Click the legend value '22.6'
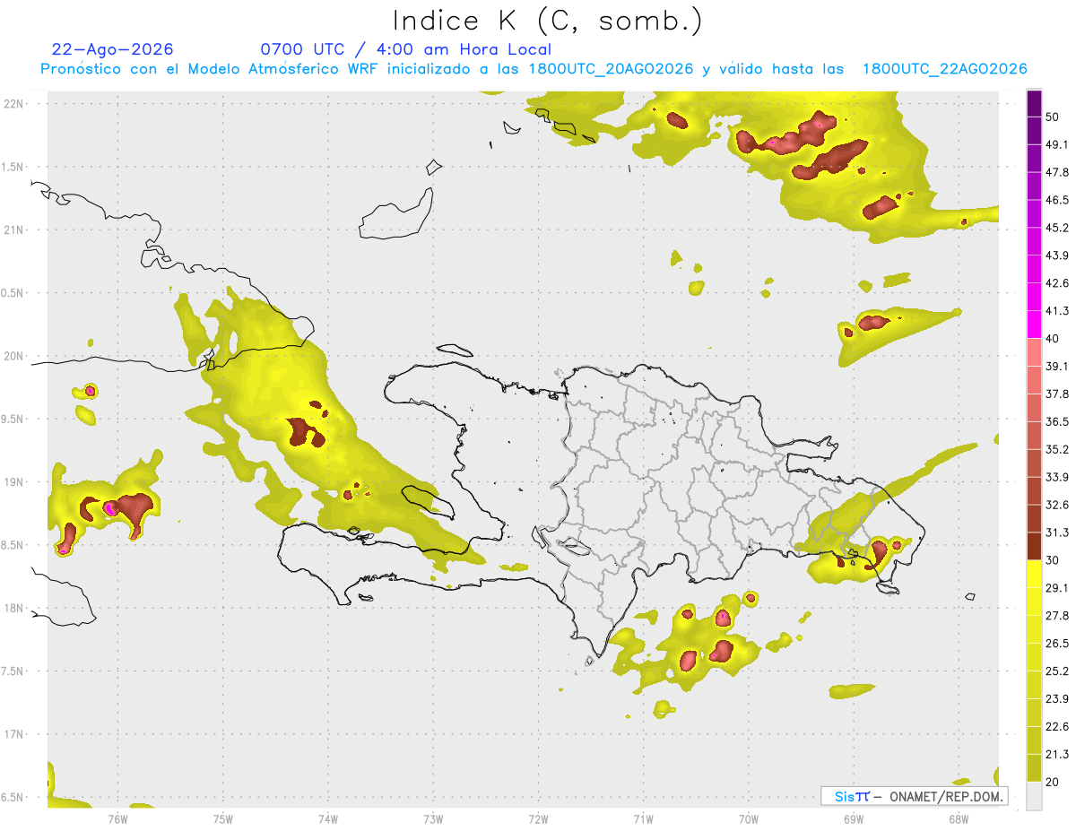This screenshot has height=831, width=1076. 1057,726
